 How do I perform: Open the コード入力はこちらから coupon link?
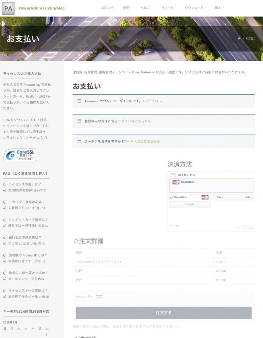tap(142, 141)
